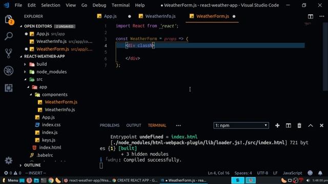
Task: Create a new terminal with plus icon
Action: pos(277,125)
